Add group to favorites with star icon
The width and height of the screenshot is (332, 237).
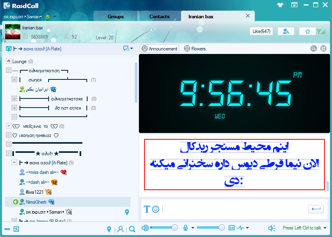[x=307, y=31]
